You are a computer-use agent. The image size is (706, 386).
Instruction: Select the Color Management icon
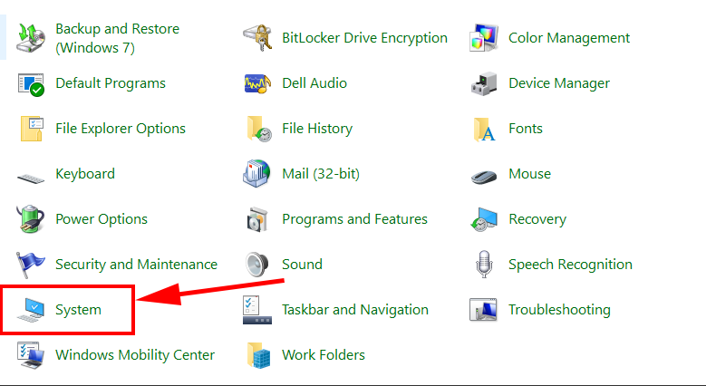484,38
